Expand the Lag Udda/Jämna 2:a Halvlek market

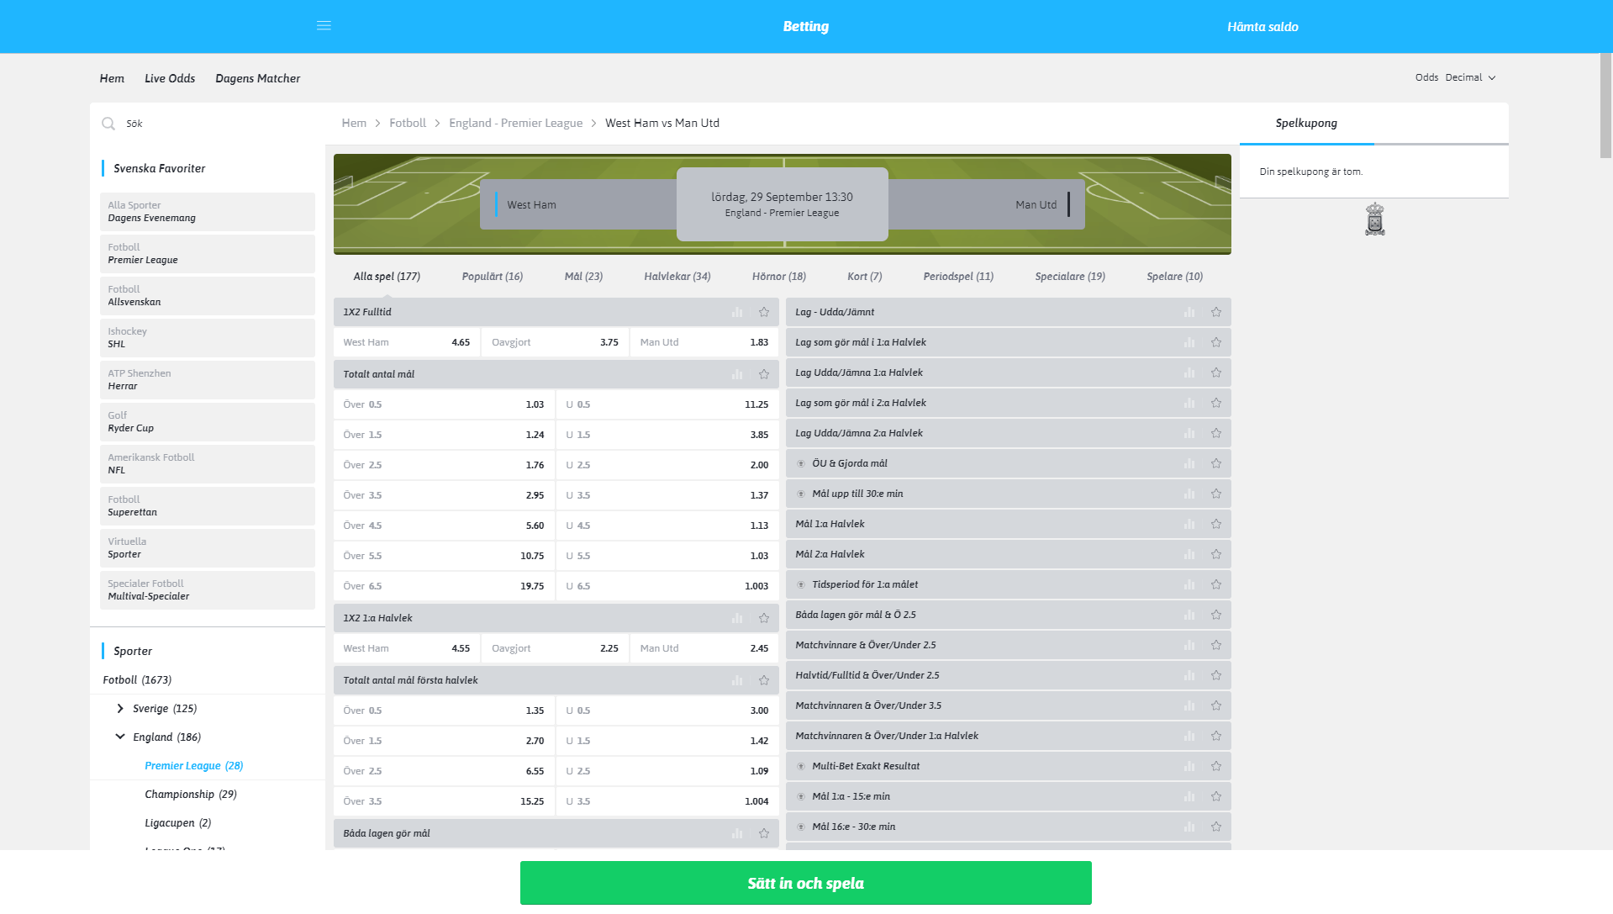click(1008, 433)
